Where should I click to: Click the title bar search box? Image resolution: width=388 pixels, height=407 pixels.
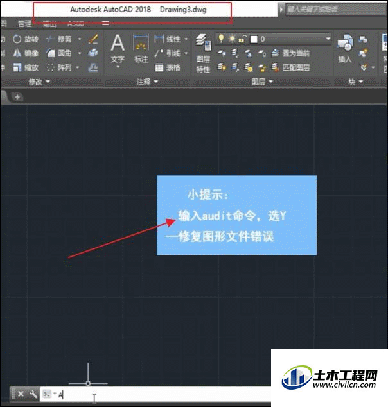(x=337, y=10)
